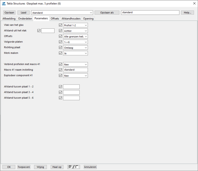
Task: Click the 'Explodeer component 41' label
Action: (18, 75)
